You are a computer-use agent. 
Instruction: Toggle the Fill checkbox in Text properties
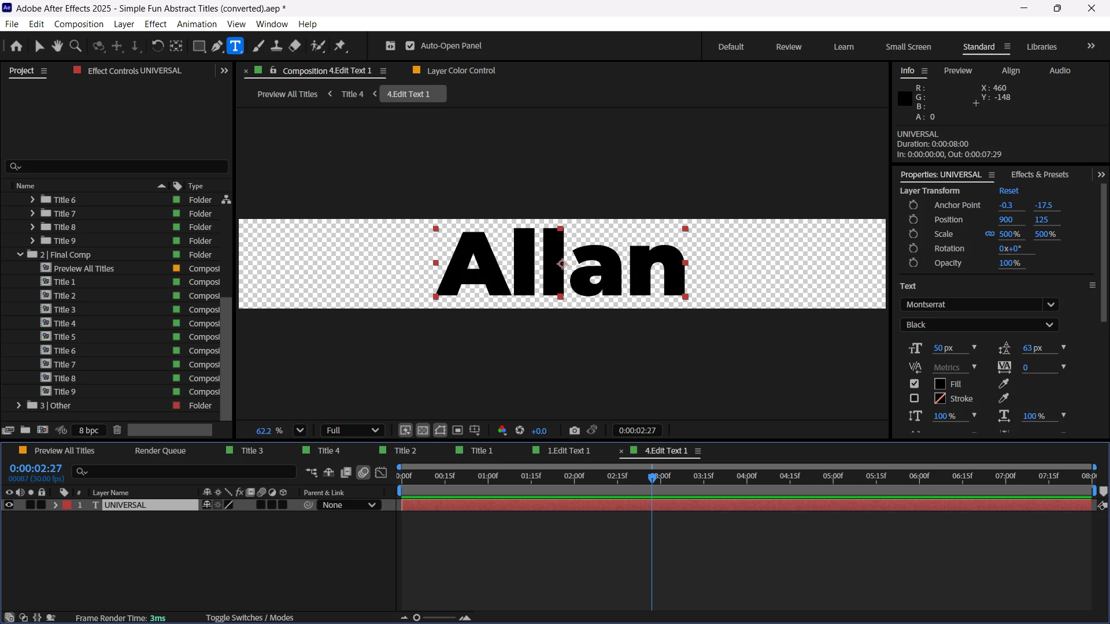[x=914, y=384]
